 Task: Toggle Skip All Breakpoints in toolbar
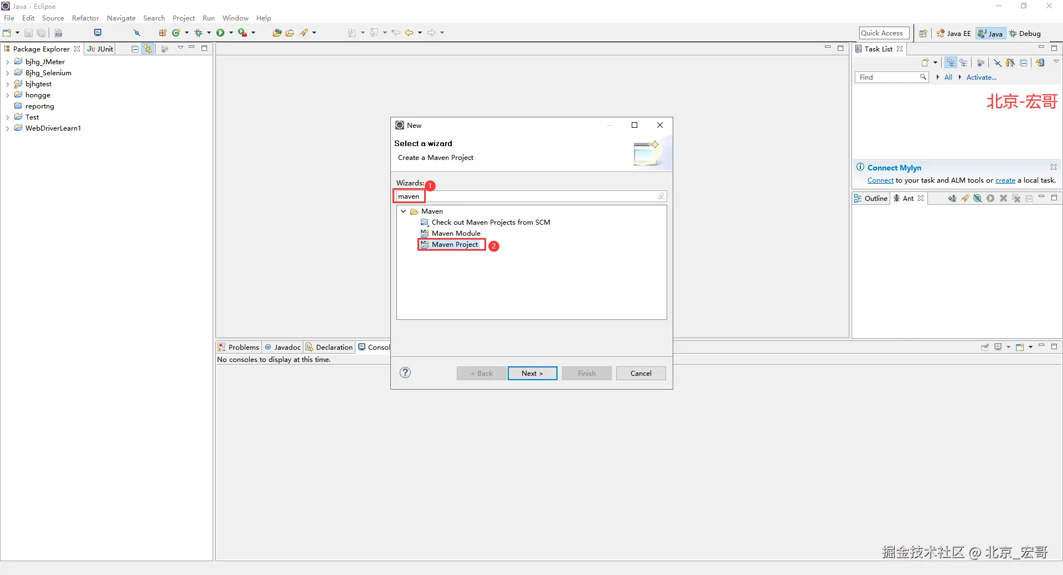click(x=137, y=33)
